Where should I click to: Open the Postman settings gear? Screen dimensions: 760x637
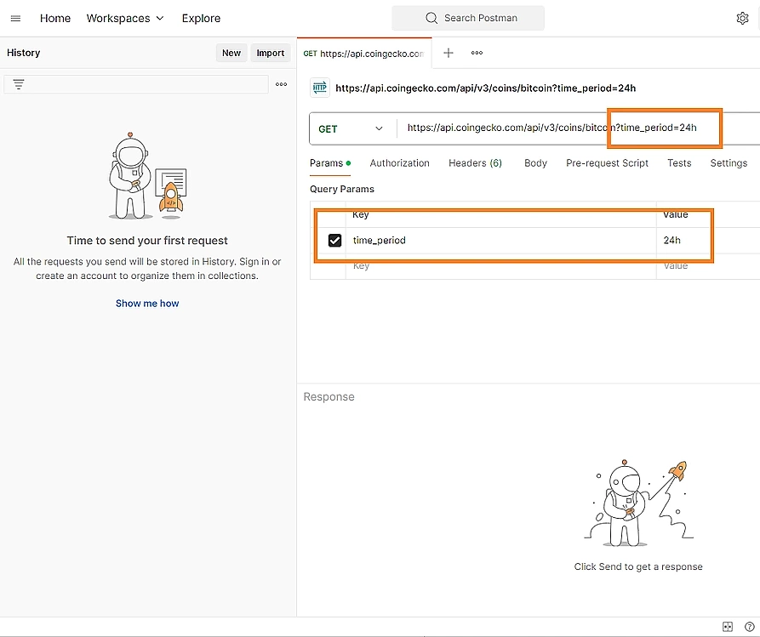tap(742, 19)
